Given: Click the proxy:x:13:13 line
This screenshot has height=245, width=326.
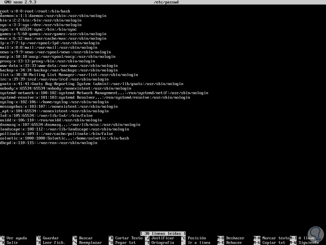Looking at the screenshot, I should click(48, 61).
